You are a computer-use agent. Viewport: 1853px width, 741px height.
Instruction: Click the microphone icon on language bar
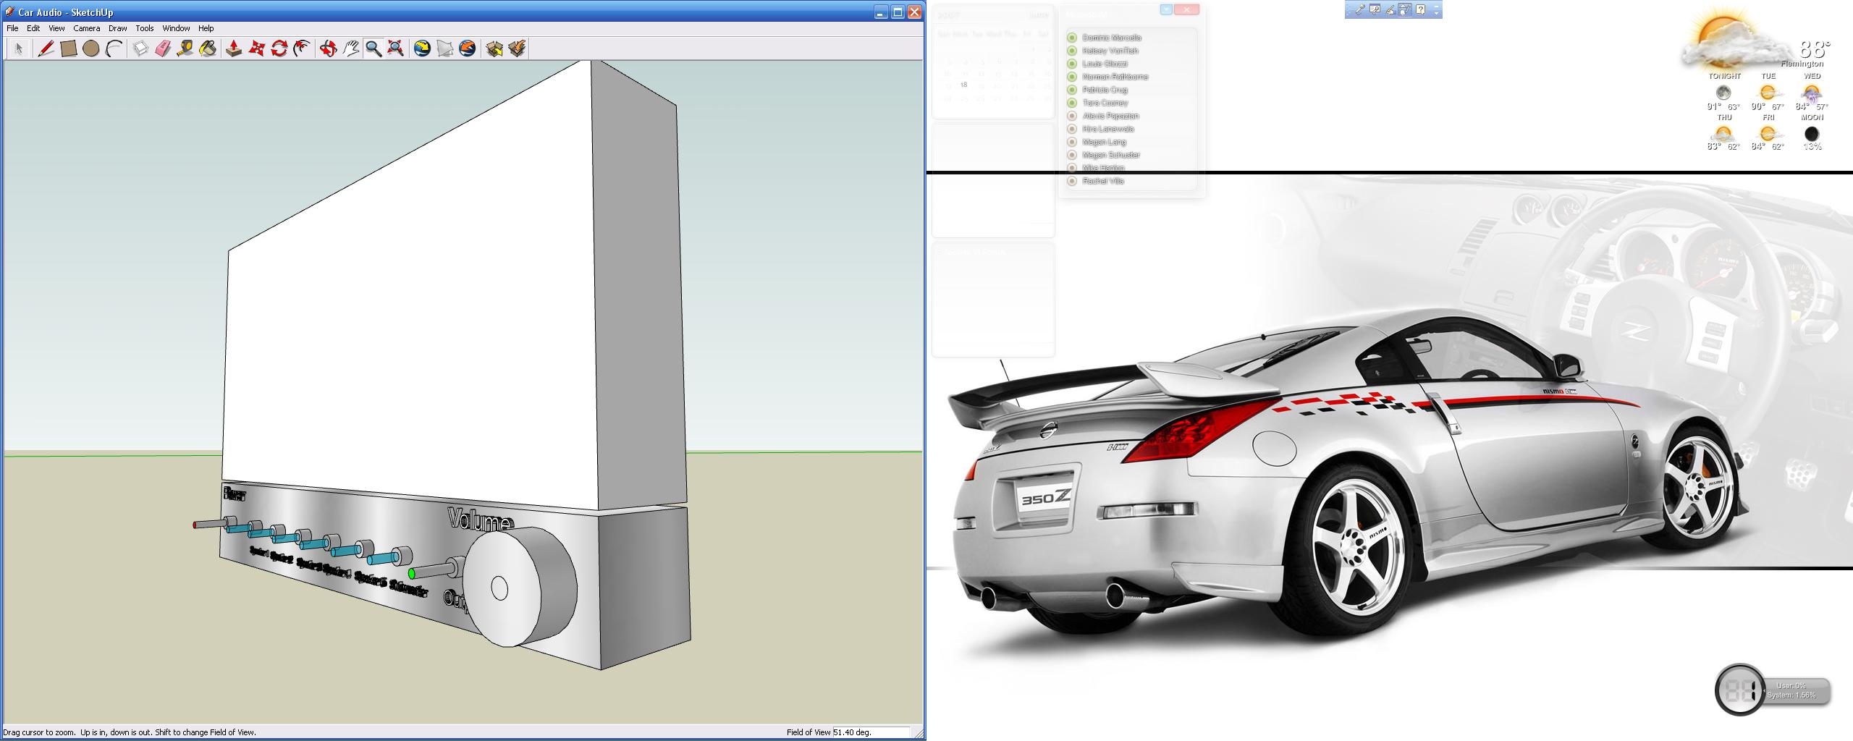(1360, 9)
